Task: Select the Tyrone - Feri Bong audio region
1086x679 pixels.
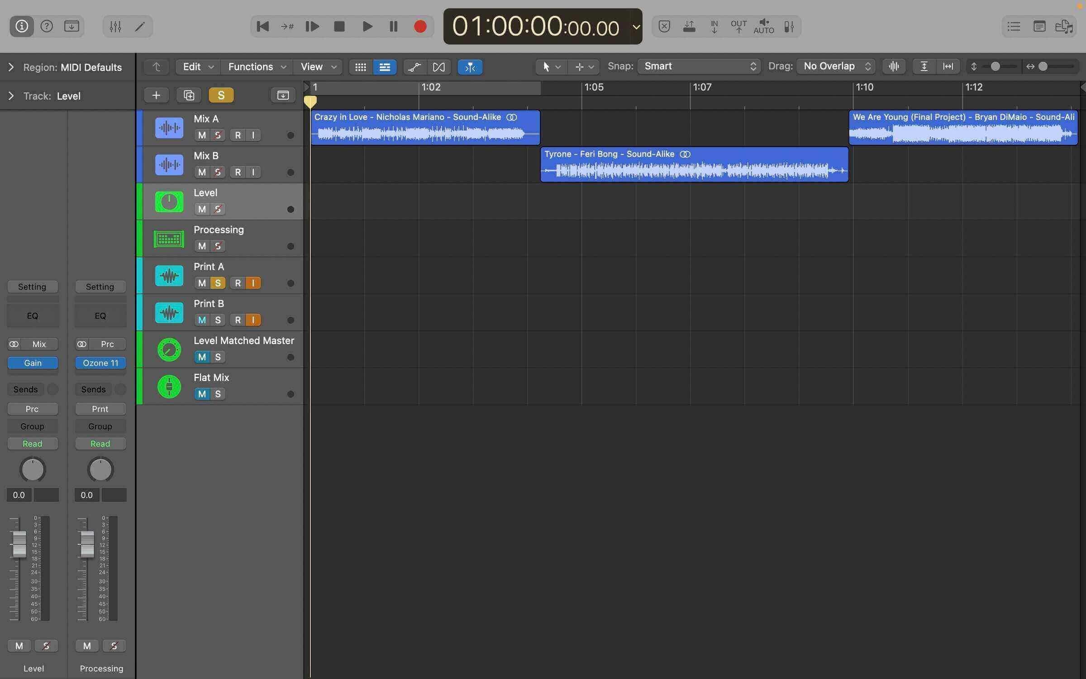Action: point(694,164)
